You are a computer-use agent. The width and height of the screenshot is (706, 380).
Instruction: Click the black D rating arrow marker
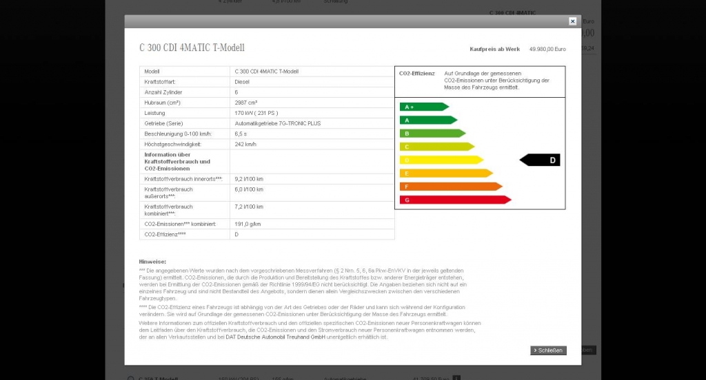[540, 160]
